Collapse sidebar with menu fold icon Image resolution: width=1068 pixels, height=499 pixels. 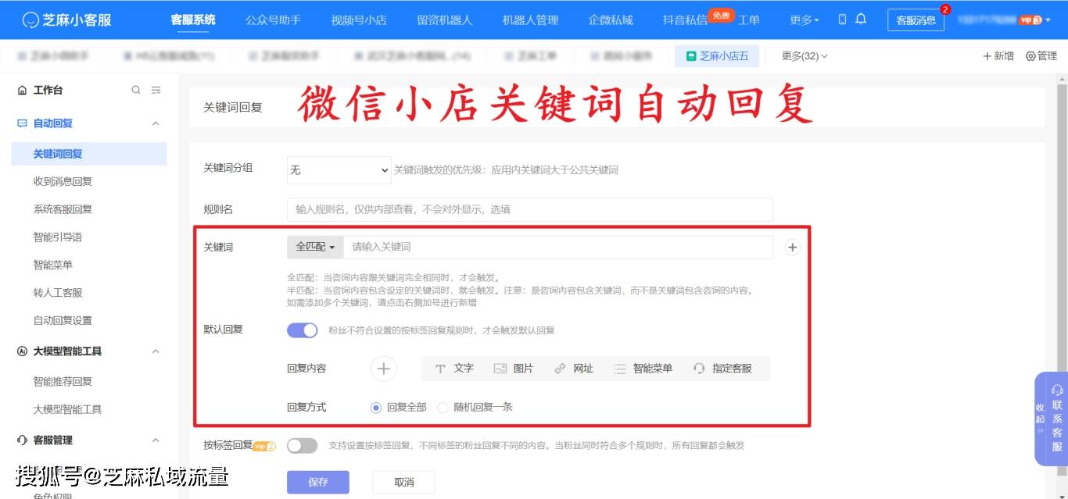(x=156, y=91)
